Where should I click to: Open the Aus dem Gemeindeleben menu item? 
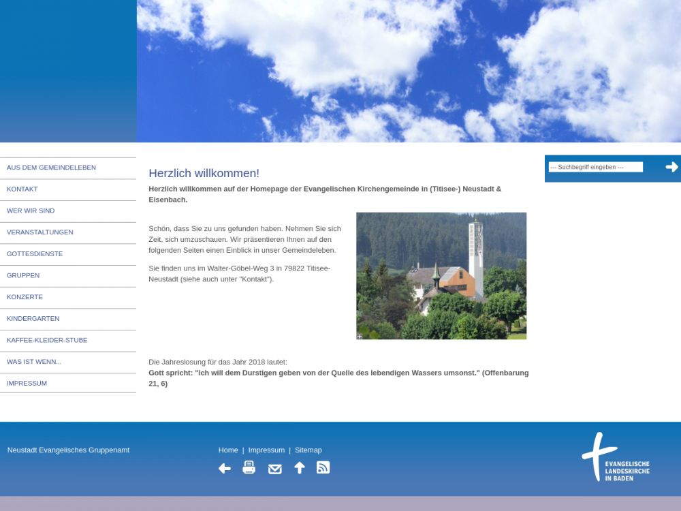click(x=51, y=168)
